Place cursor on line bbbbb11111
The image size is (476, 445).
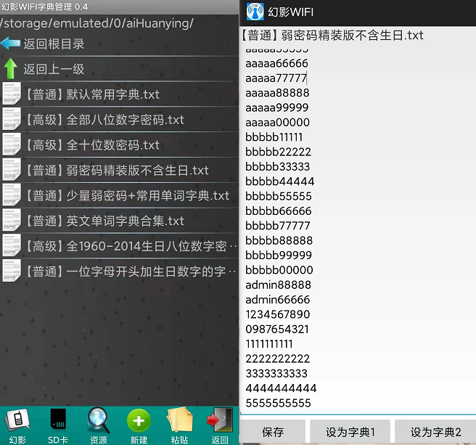tap(274, 137)
